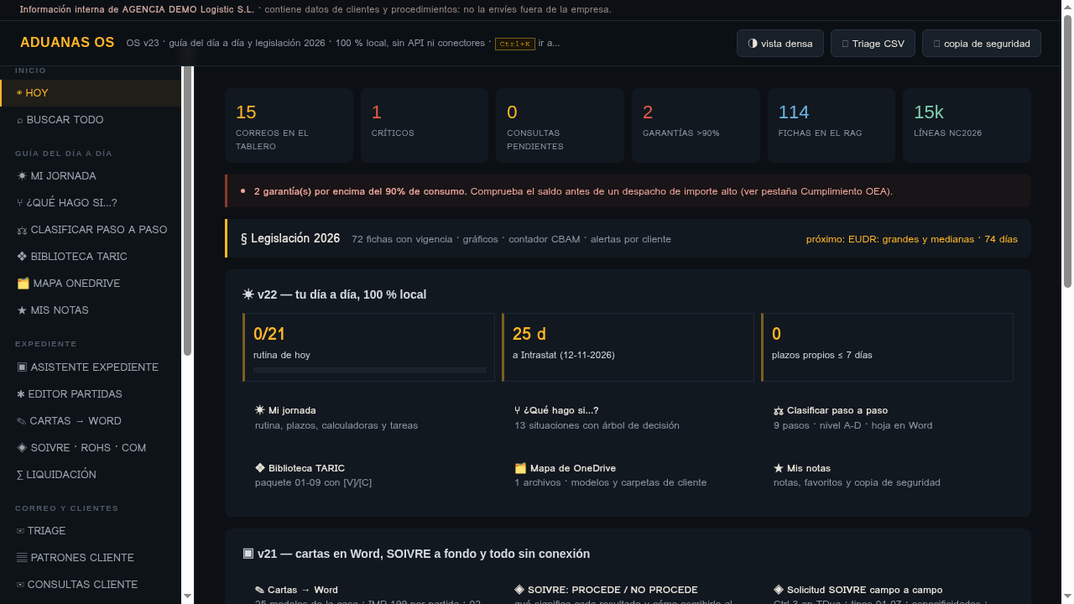Open Mi jornada shortcut tile

(x=368, y=418)
